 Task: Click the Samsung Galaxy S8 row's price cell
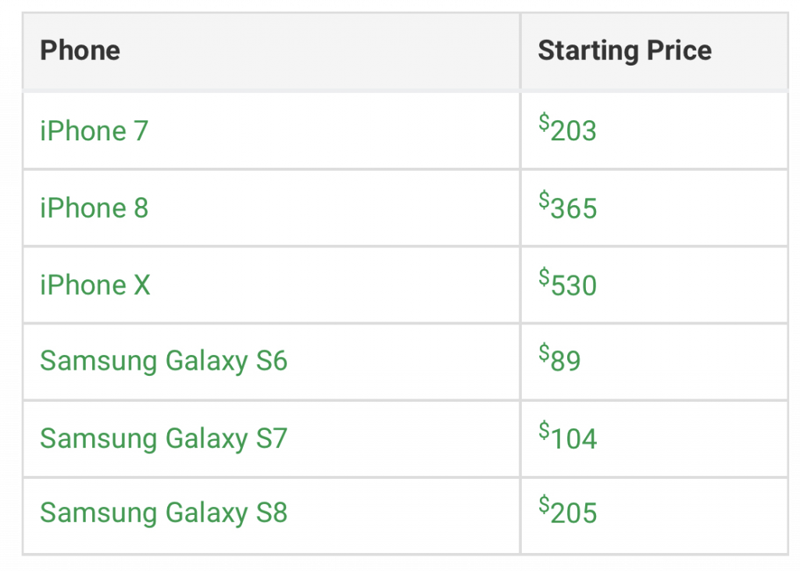click(x=655, y=516)
